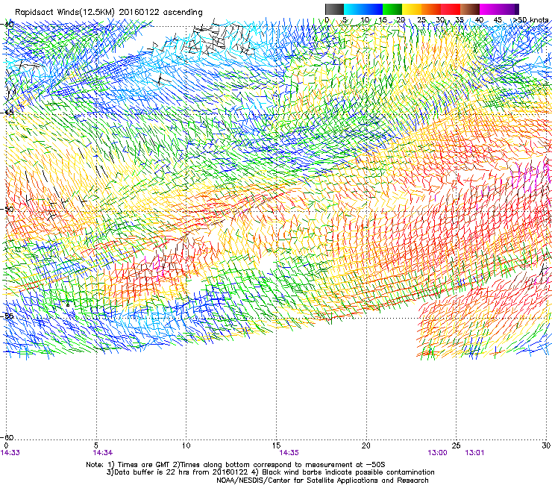Screen dimensions: 552x485
Task: Click the NOAA/NESDIS Center for Satellite Applications credit
Action: click(x=322, y=480)
